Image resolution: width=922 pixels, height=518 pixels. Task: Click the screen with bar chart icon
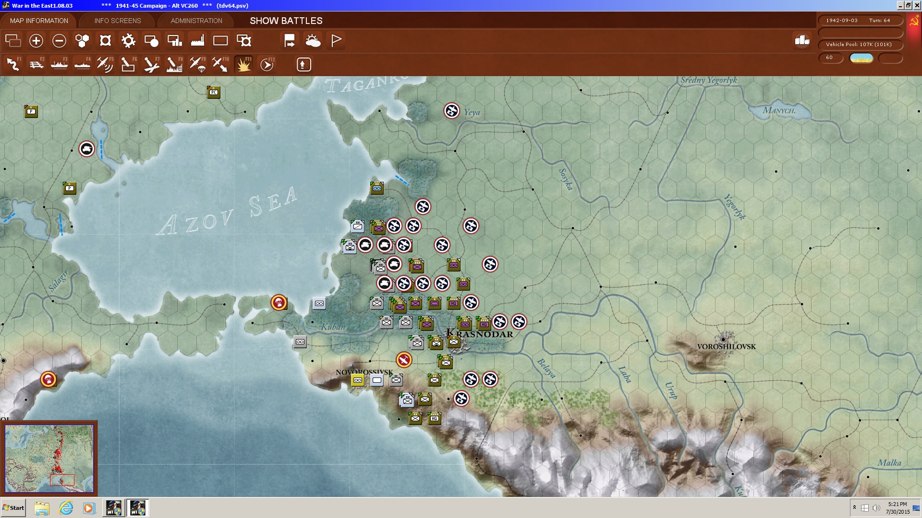tap(174, 41)
